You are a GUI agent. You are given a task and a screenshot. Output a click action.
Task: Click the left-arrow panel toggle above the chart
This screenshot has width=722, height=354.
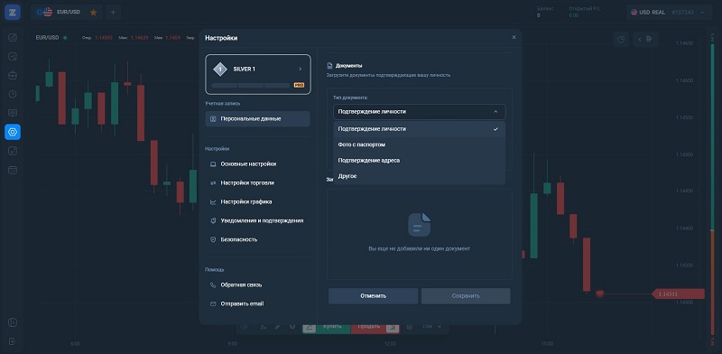tap(640, 39)
